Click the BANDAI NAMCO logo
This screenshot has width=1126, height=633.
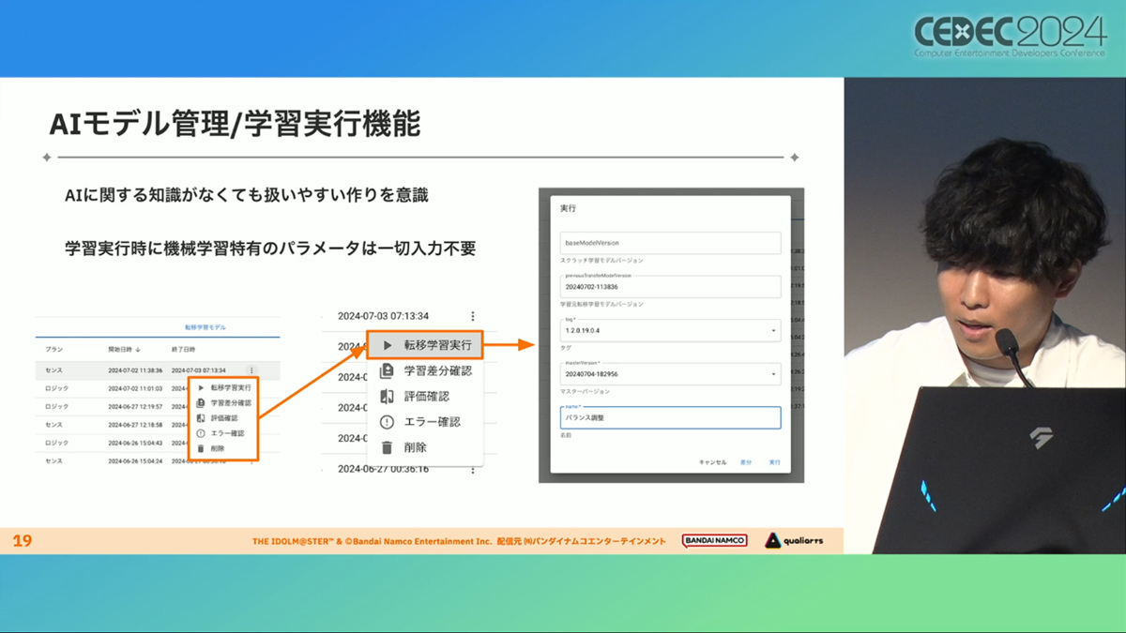click(x=714, y=540)
